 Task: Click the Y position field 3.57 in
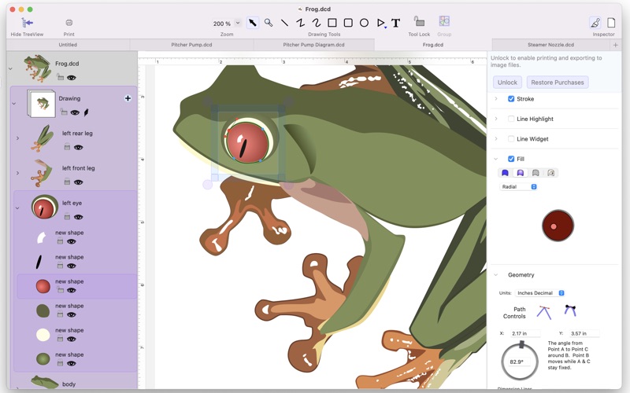click(x=584, y=333)
